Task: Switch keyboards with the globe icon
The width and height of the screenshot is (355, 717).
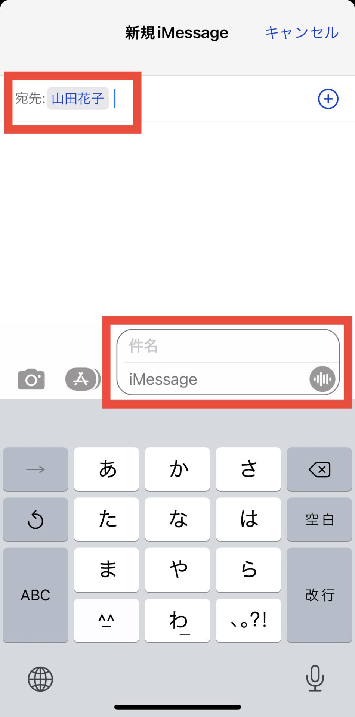Action: [40, 679]
